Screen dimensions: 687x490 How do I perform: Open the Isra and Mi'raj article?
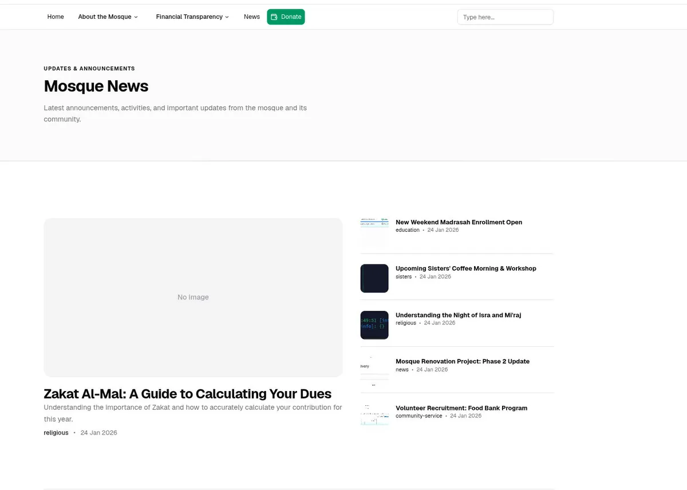pos(458,315)
